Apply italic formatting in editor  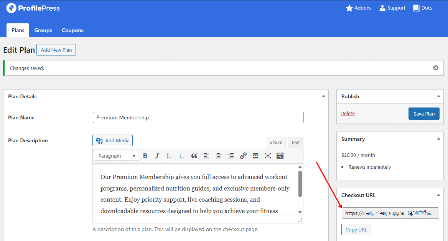pyautogui.click(x=157, y=156)
